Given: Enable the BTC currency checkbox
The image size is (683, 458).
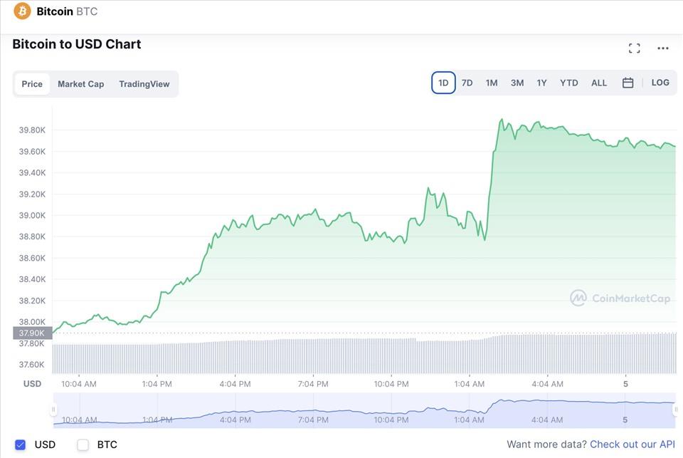Looking at the screenshot, I should point(83,444).
